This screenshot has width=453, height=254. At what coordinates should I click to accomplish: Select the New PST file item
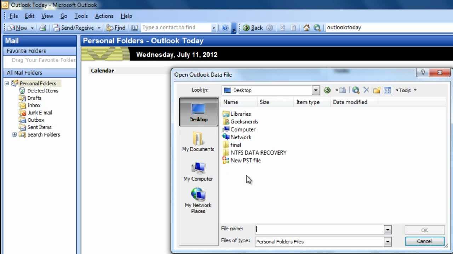(x=242, y=161)
